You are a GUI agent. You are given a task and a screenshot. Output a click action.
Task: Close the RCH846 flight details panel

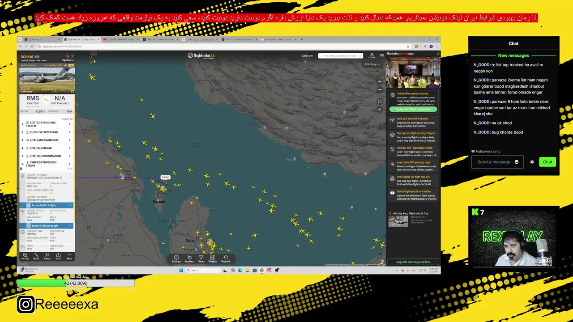pos(72,56)
